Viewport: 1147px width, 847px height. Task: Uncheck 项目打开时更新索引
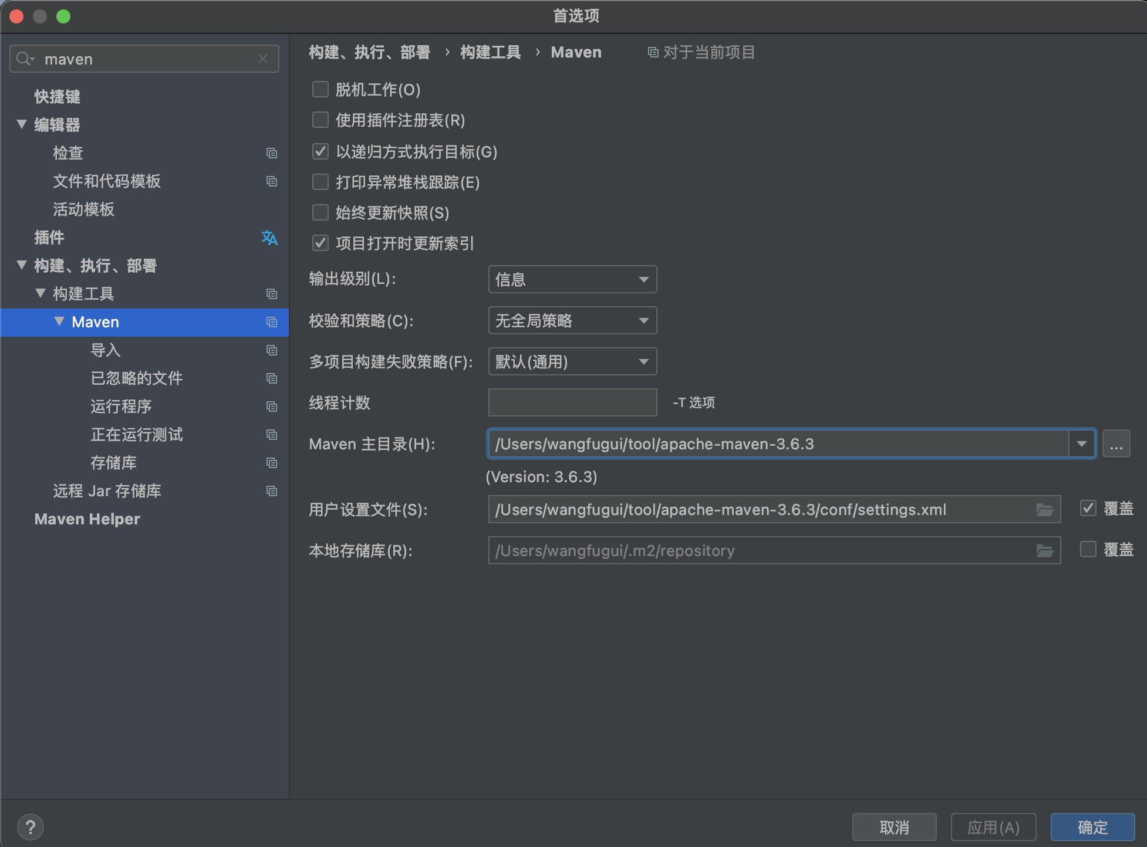click(320, 243)
